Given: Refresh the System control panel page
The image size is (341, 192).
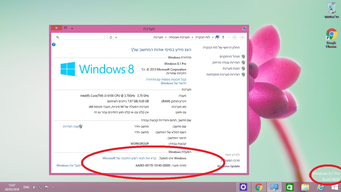Looking at the screenshot, I should click(x=111, y=37).
